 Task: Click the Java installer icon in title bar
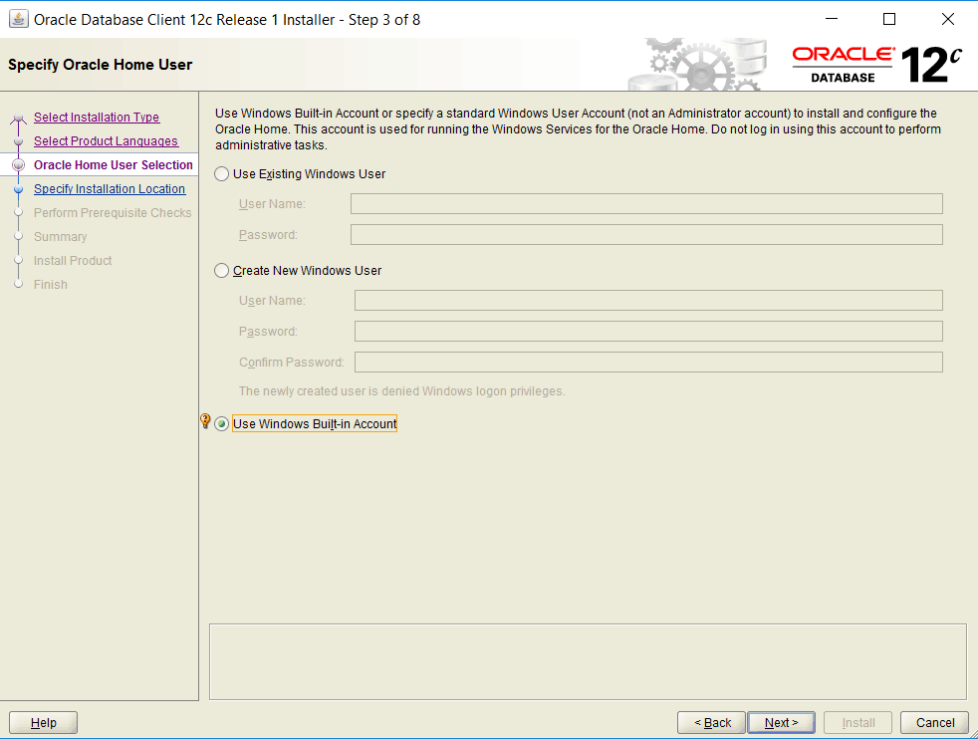(18, 19)
